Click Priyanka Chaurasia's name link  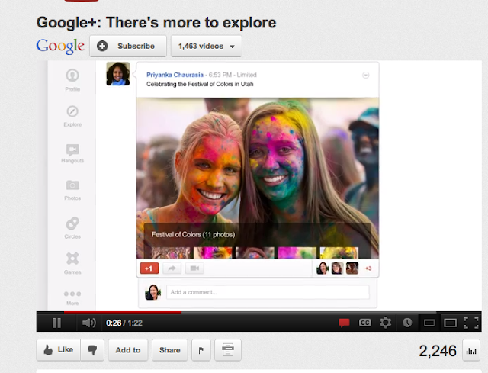click(x=175, y=75)
